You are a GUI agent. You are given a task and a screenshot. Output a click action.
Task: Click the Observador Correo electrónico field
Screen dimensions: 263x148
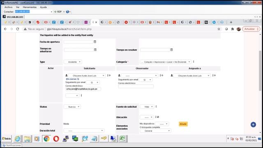point(136,86)
